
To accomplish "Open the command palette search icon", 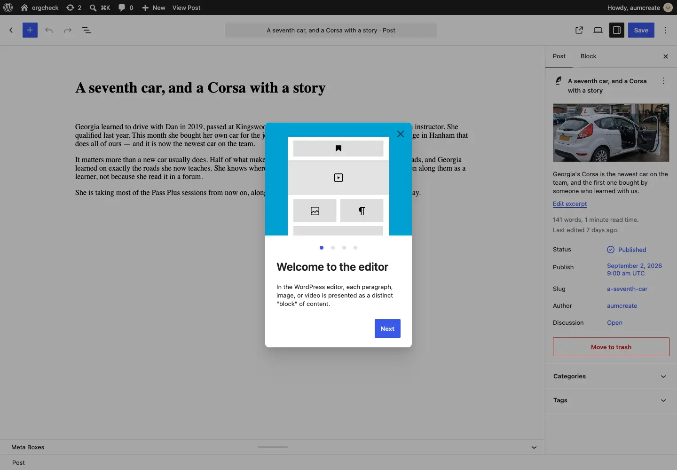I will pos(100,8).
